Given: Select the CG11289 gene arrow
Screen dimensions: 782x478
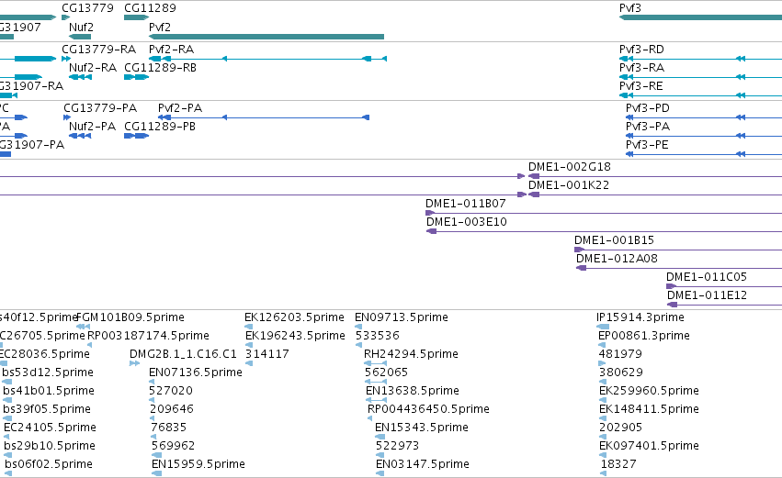Looking at the screenshot, I should click(136, 18).
